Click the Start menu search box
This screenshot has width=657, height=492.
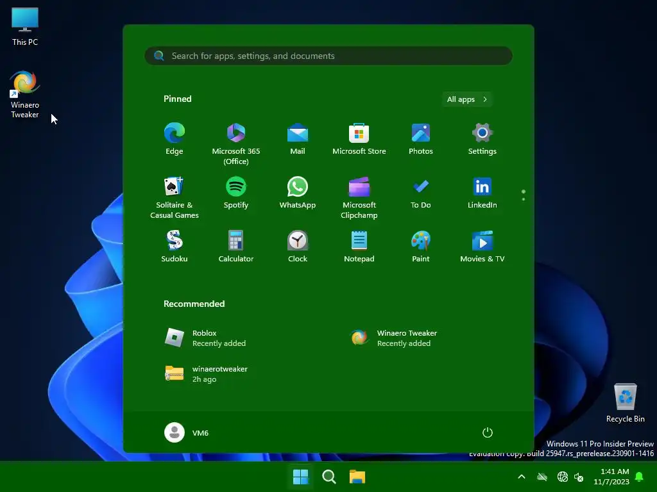(x=328, y=56)
